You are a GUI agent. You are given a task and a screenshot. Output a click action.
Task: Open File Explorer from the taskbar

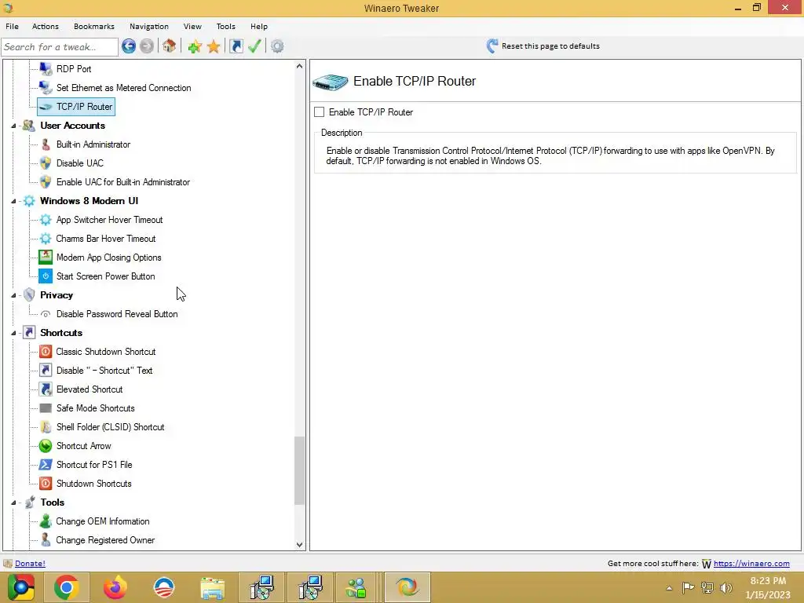(x=212, y=587)
